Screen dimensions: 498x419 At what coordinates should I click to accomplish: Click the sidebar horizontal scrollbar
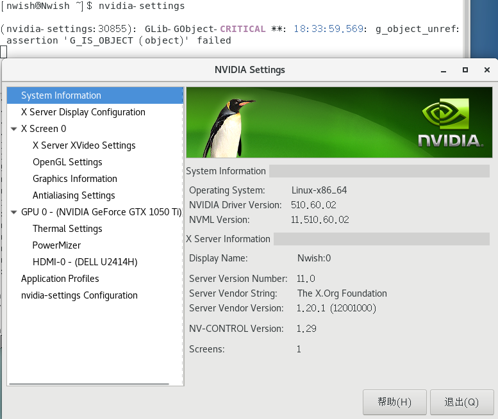click(x=89, y=384)
